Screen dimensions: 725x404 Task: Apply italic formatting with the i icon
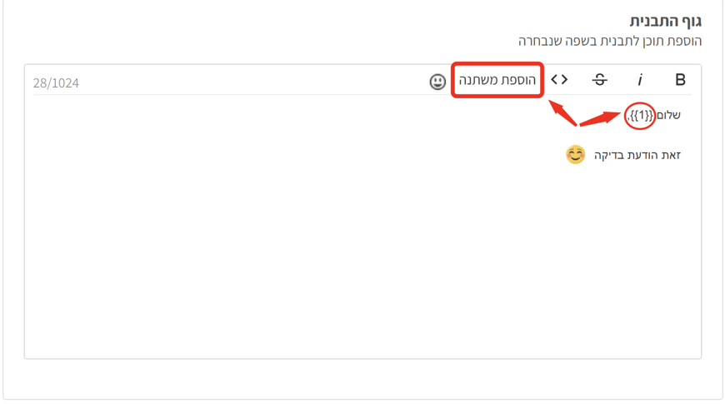[640, 80]
